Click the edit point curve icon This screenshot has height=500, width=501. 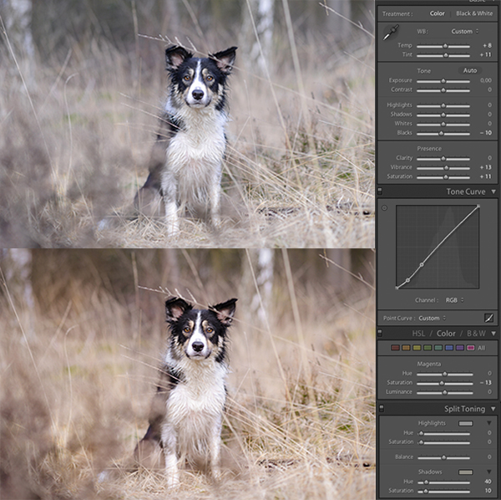(x=488, y=318)
